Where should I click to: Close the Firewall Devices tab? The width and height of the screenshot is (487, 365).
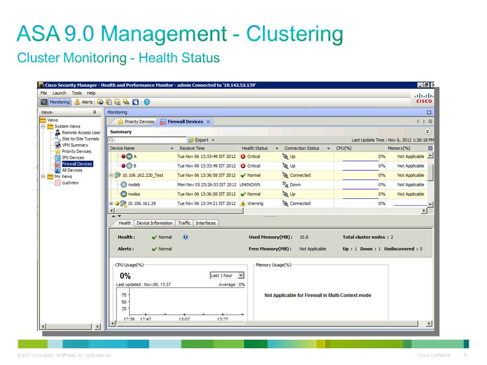[208, 122]
